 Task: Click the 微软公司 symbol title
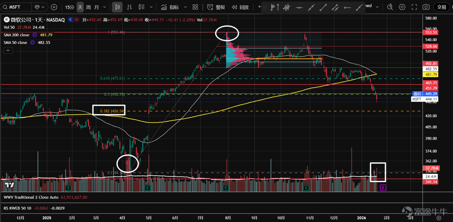[x=21, y=20]
